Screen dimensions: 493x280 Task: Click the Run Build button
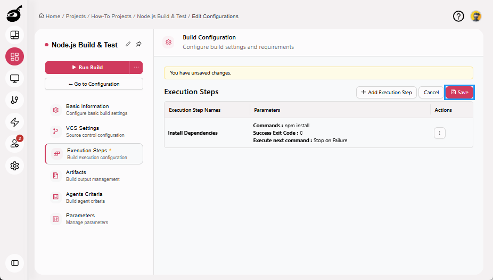[87, 67]
